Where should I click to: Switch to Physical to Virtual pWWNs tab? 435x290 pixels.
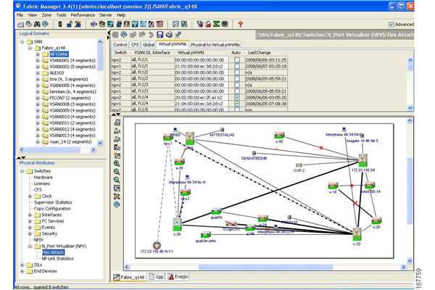click(215, 45)
